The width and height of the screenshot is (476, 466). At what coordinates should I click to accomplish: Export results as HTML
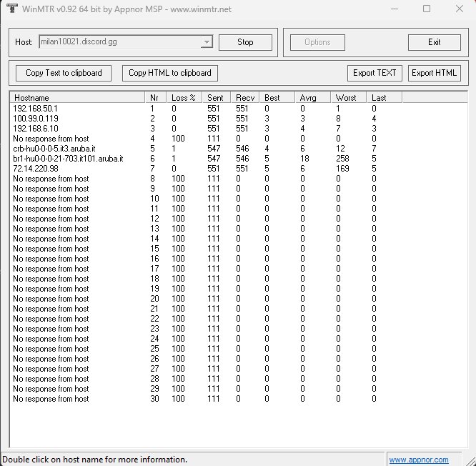click(x=434, y=73)
